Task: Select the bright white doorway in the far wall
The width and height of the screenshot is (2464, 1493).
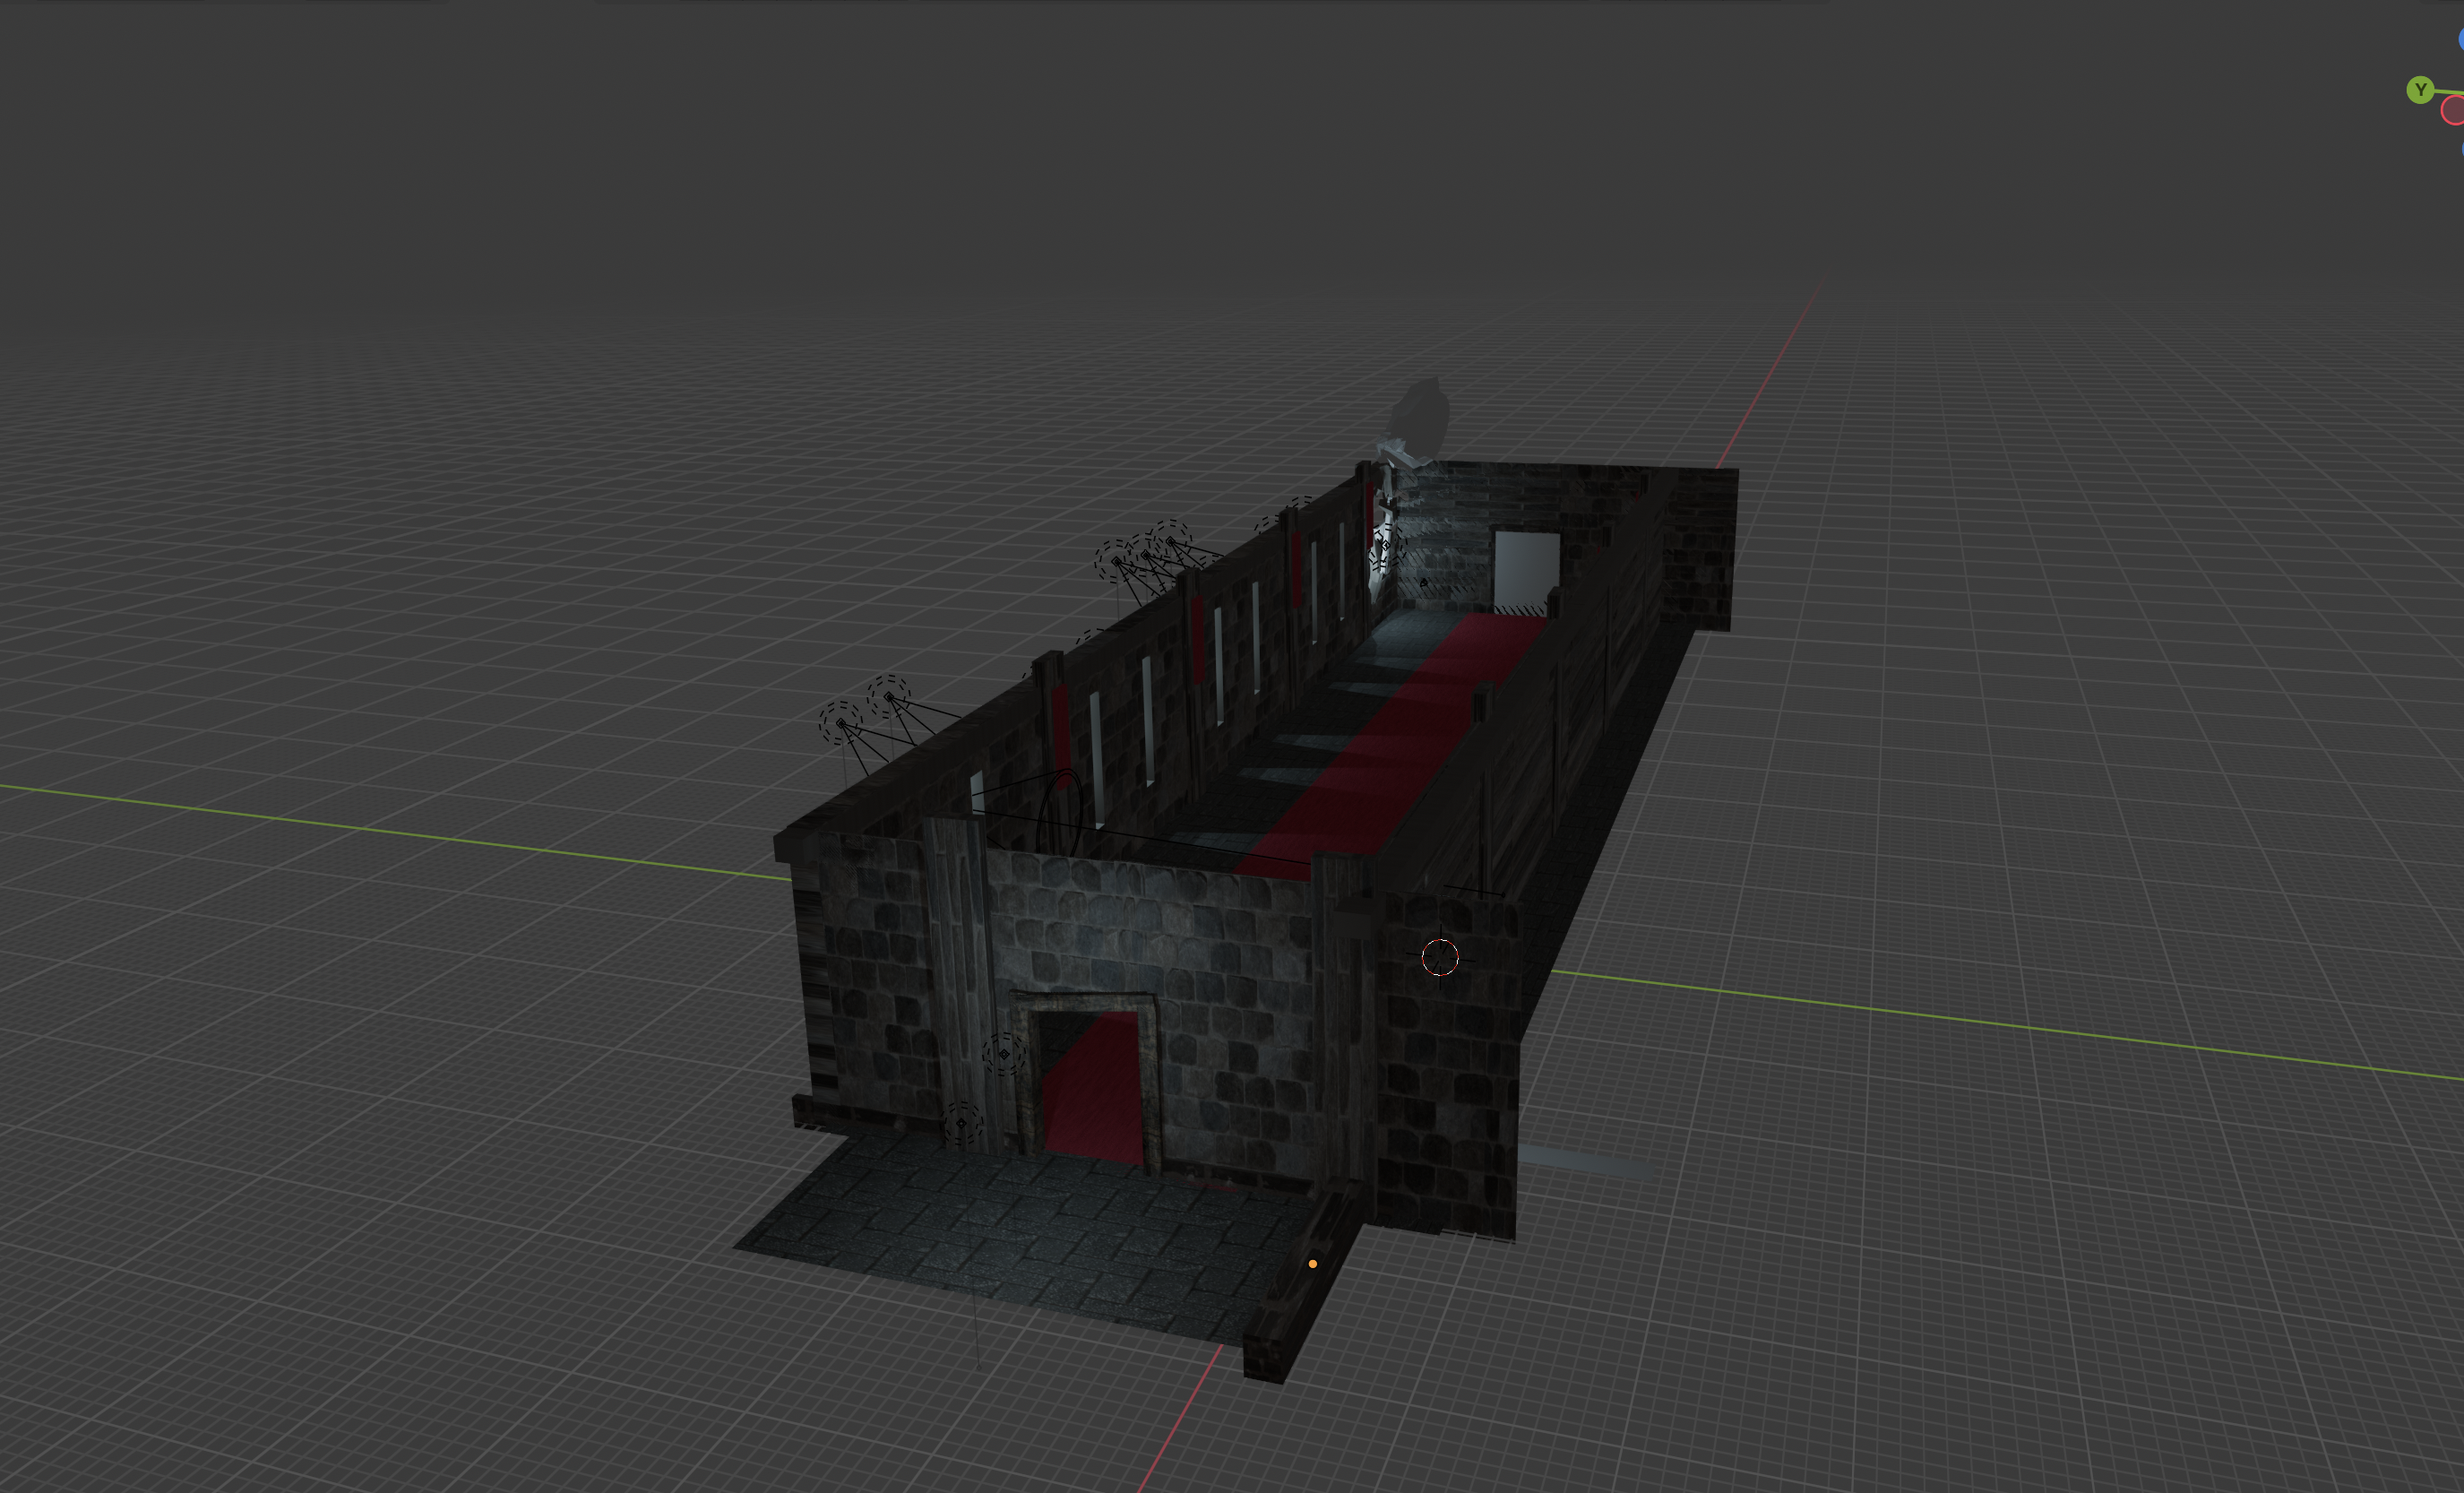Action: point(1526,572)
